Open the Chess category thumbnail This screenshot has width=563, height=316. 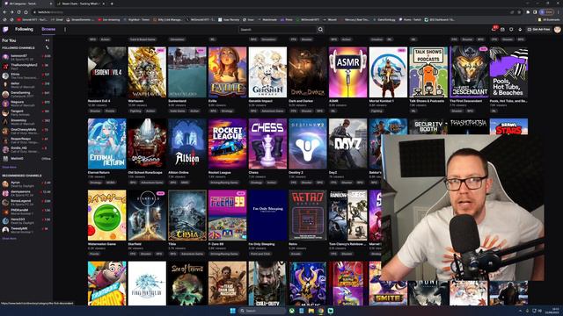click(x=267, y=144)
